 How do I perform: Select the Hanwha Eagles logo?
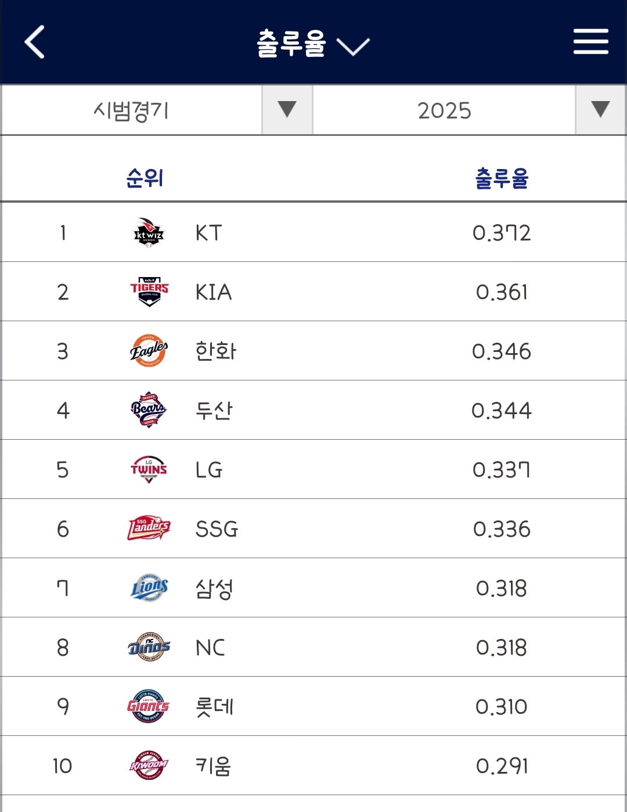149,351
